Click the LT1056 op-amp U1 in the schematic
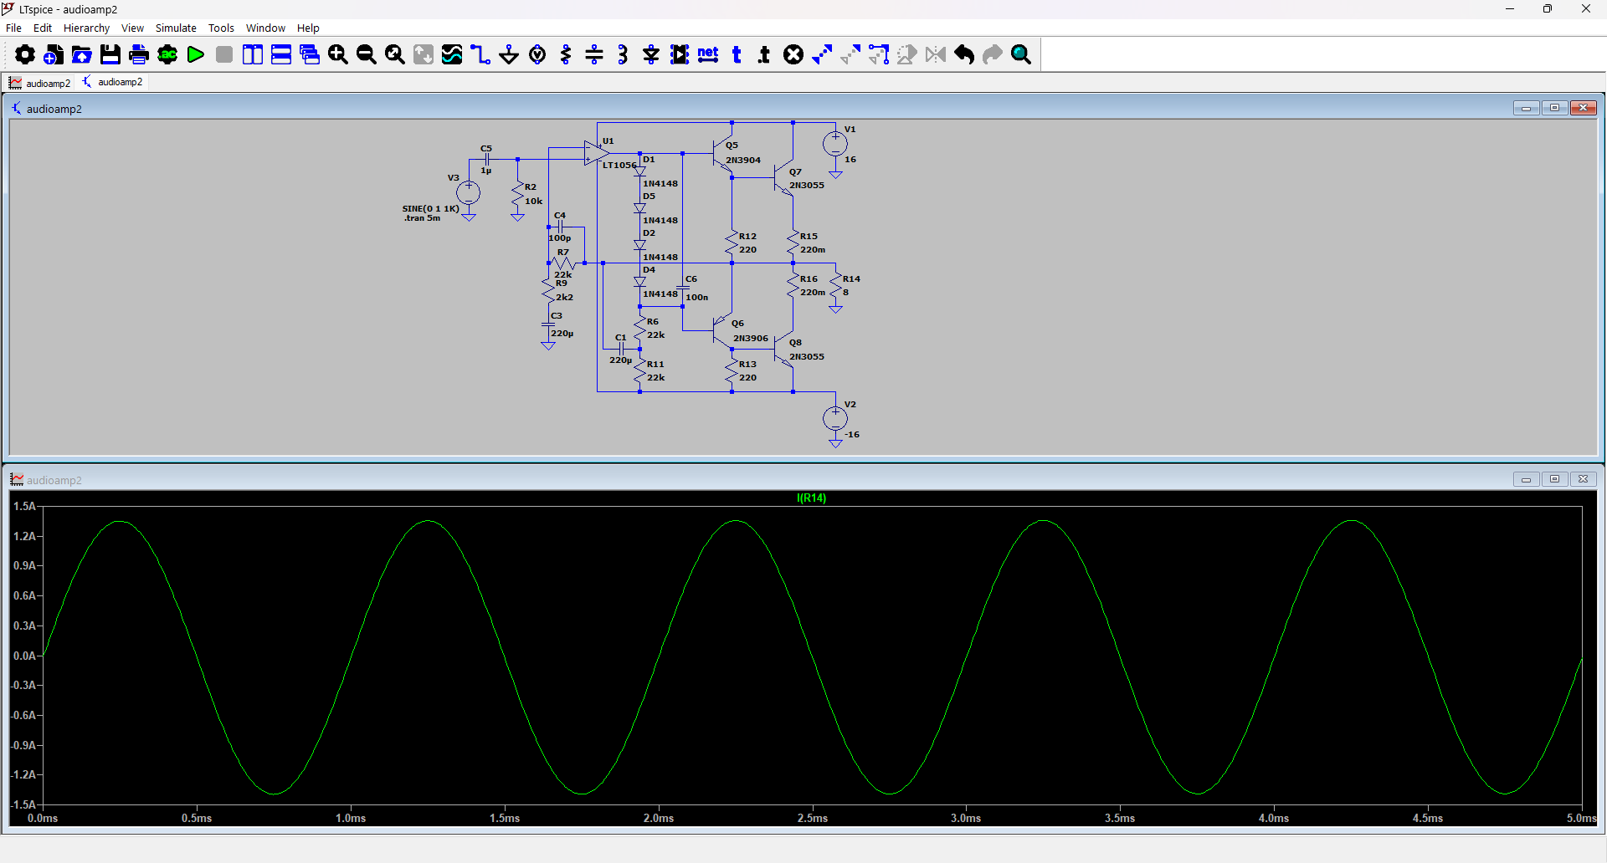 [x=595, y=153]
